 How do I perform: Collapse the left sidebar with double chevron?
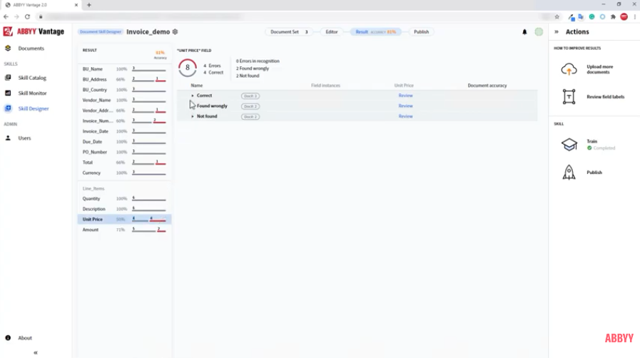click(36, 352)
